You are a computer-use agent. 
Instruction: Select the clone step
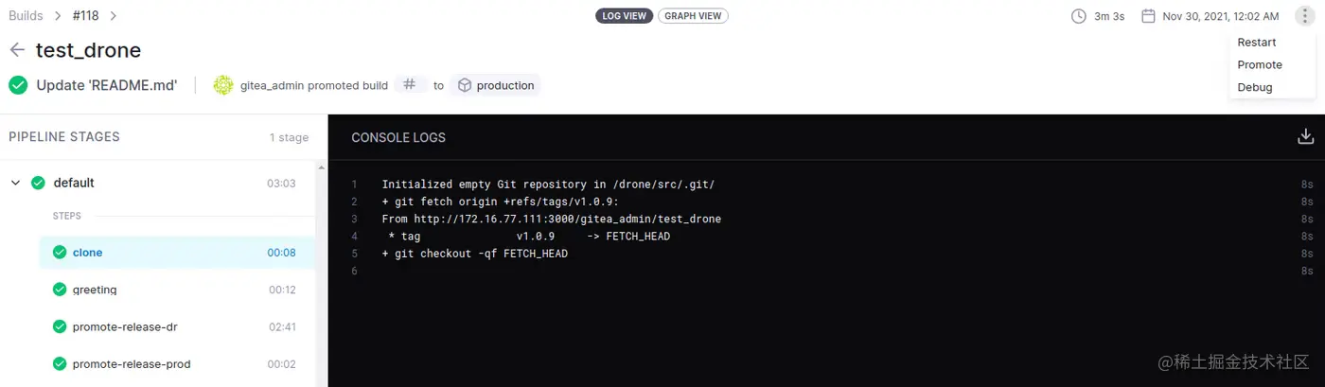tap(177, 253)
